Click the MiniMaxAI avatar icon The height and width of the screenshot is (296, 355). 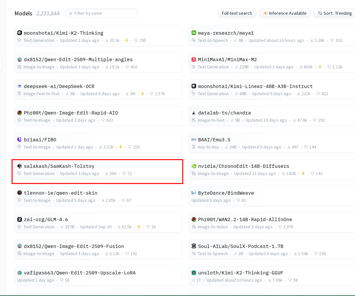194,60
